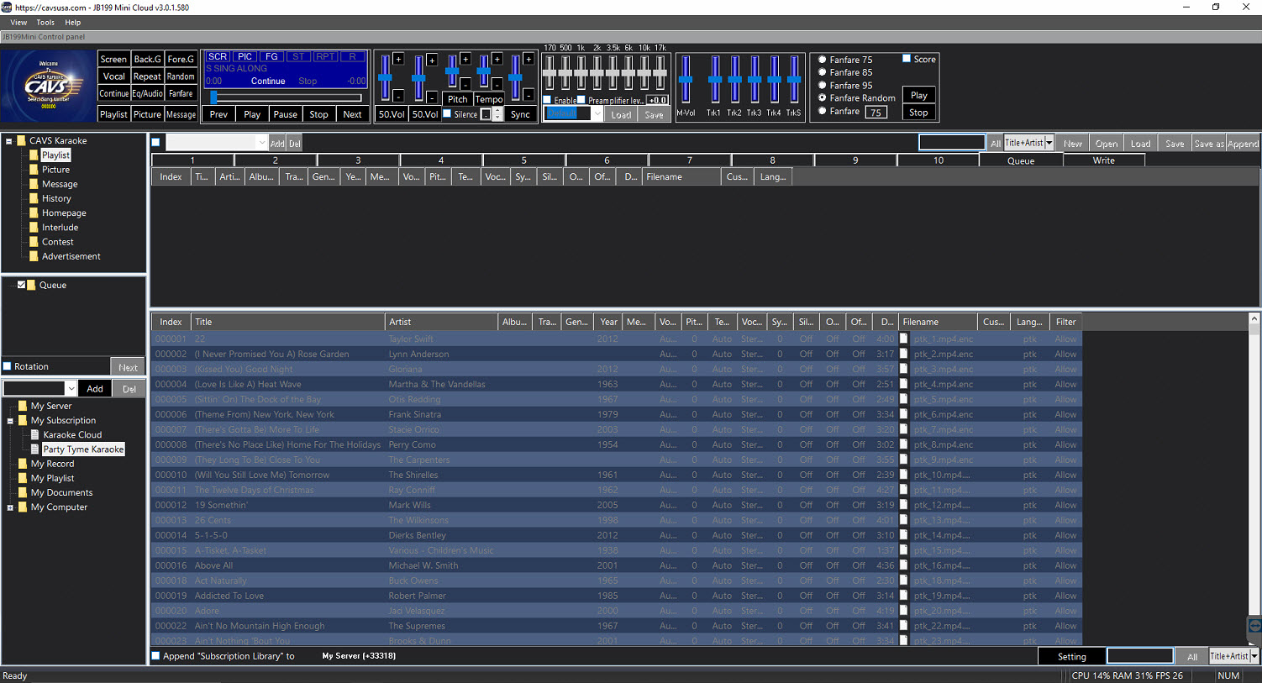
Task: Open the View menu
Action: pyautogui.click(x=18, y=23)
